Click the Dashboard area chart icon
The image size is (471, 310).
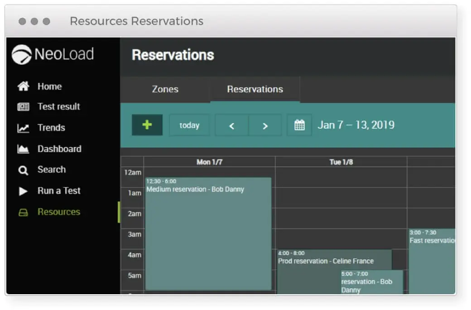(x=23, y=149)
